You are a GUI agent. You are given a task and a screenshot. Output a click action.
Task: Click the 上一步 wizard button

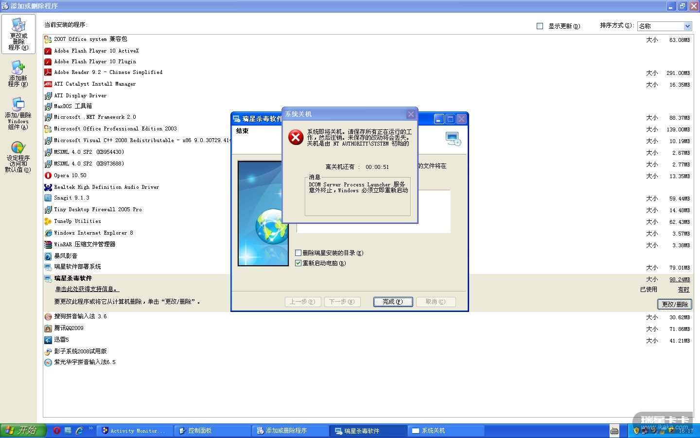[302, 302]
